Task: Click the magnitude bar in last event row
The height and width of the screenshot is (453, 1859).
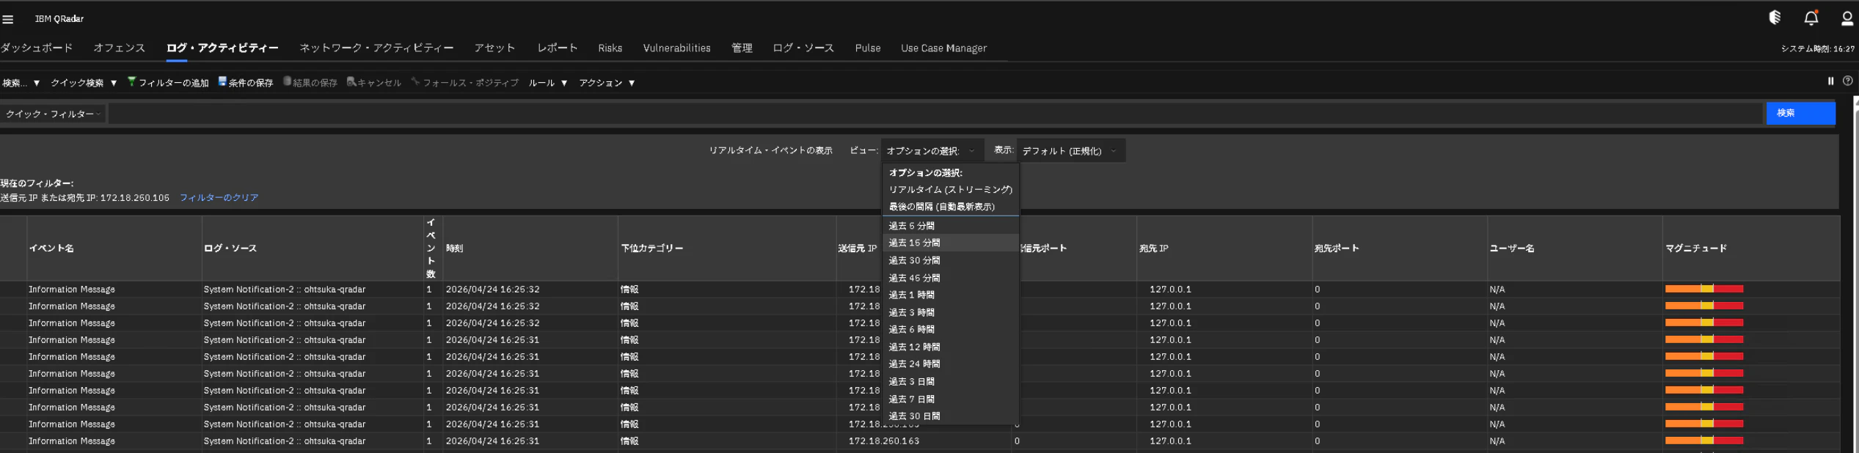Action: pyautogui.click(x=1703, y=441)
